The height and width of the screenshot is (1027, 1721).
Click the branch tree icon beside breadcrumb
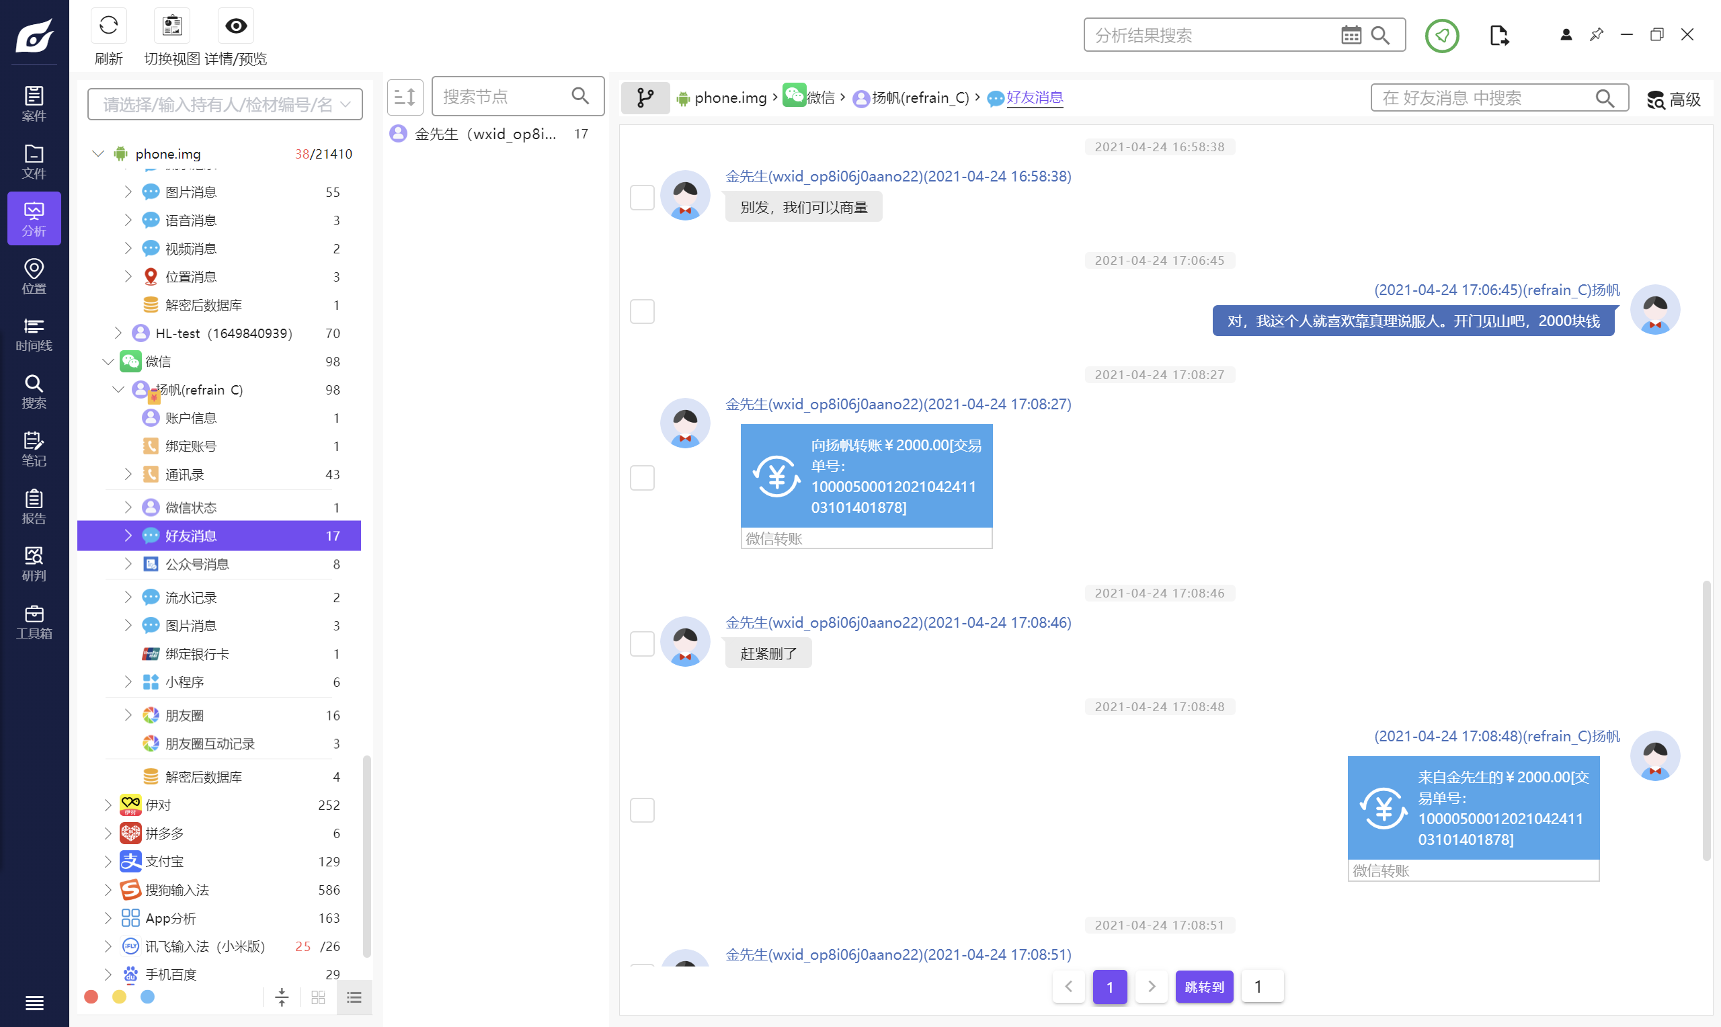[645, 97]
